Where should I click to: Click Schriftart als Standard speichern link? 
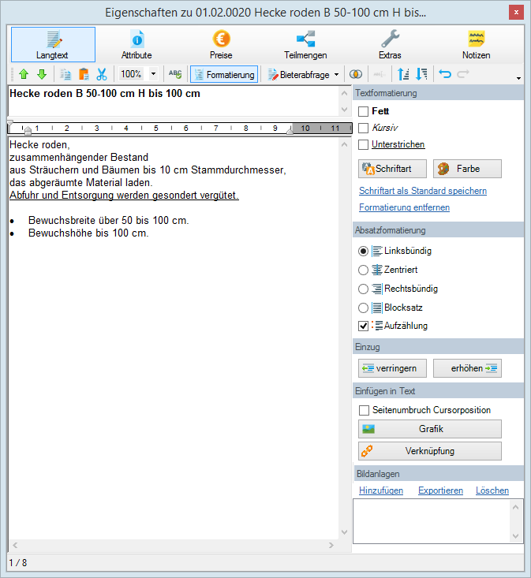pyautogui.click(x=423, y=191)
